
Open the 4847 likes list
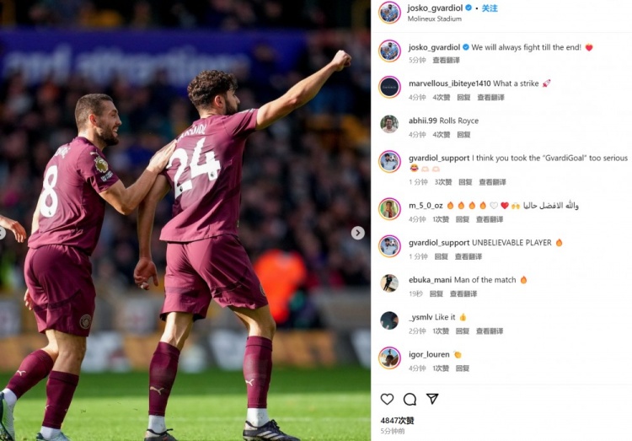pyautogui.click(x=398, y=421)
